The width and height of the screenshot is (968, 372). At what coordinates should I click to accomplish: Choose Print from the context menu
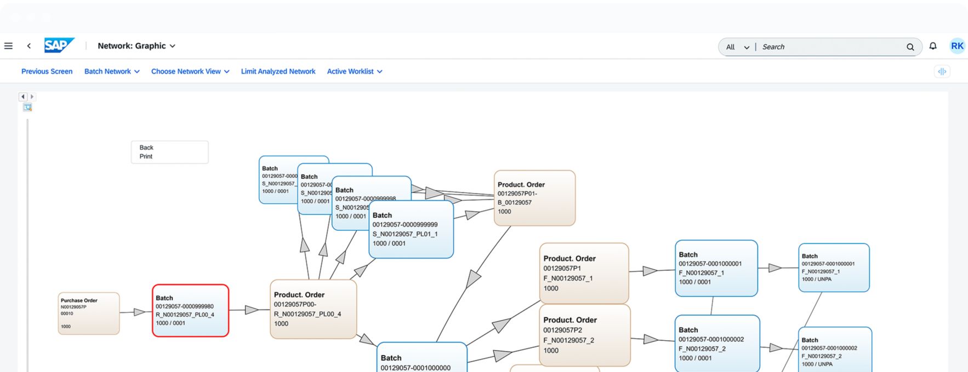click(x=146, y=156)
